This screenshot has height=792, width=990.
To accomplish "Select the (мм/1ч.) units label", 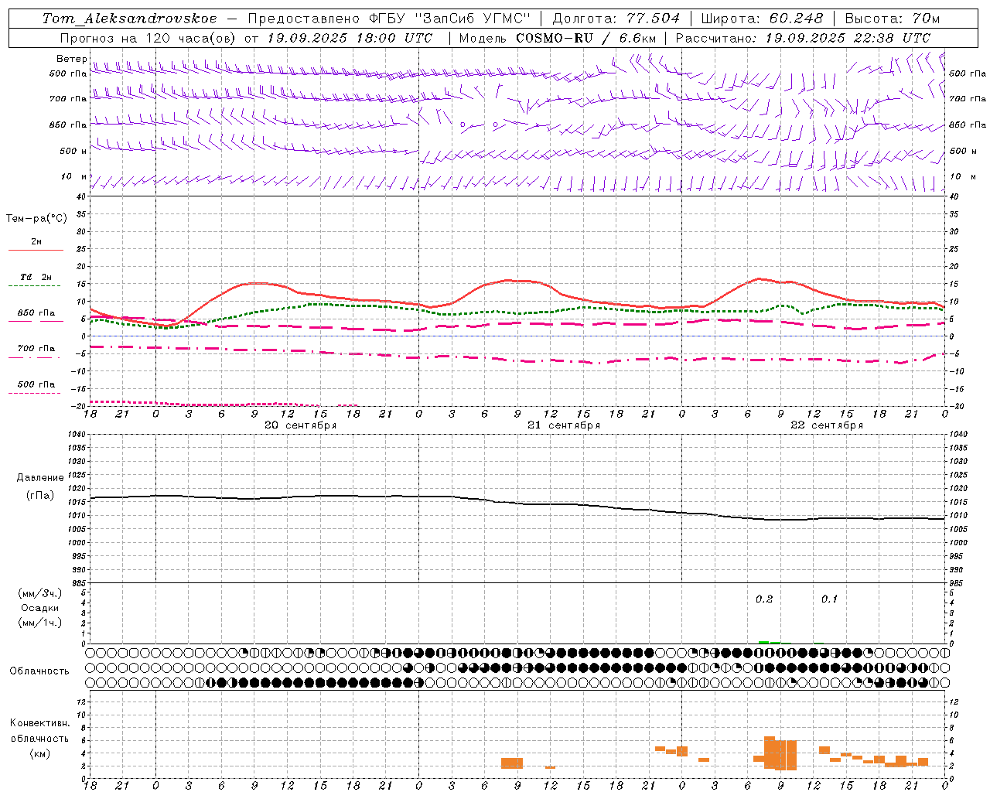I will tap(40, 623).
